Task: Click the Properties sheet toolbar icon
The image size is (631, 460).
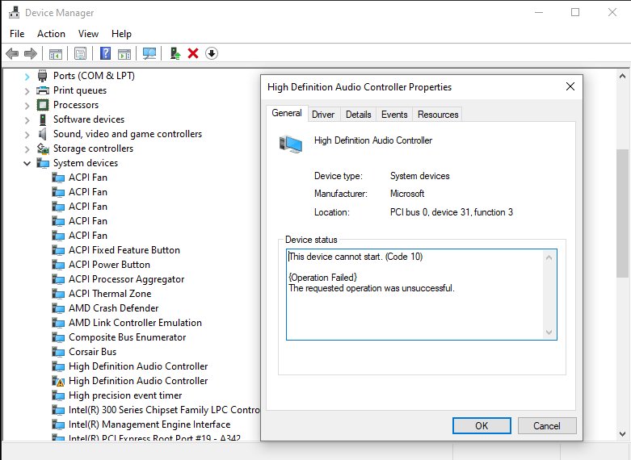Action: 81,53
